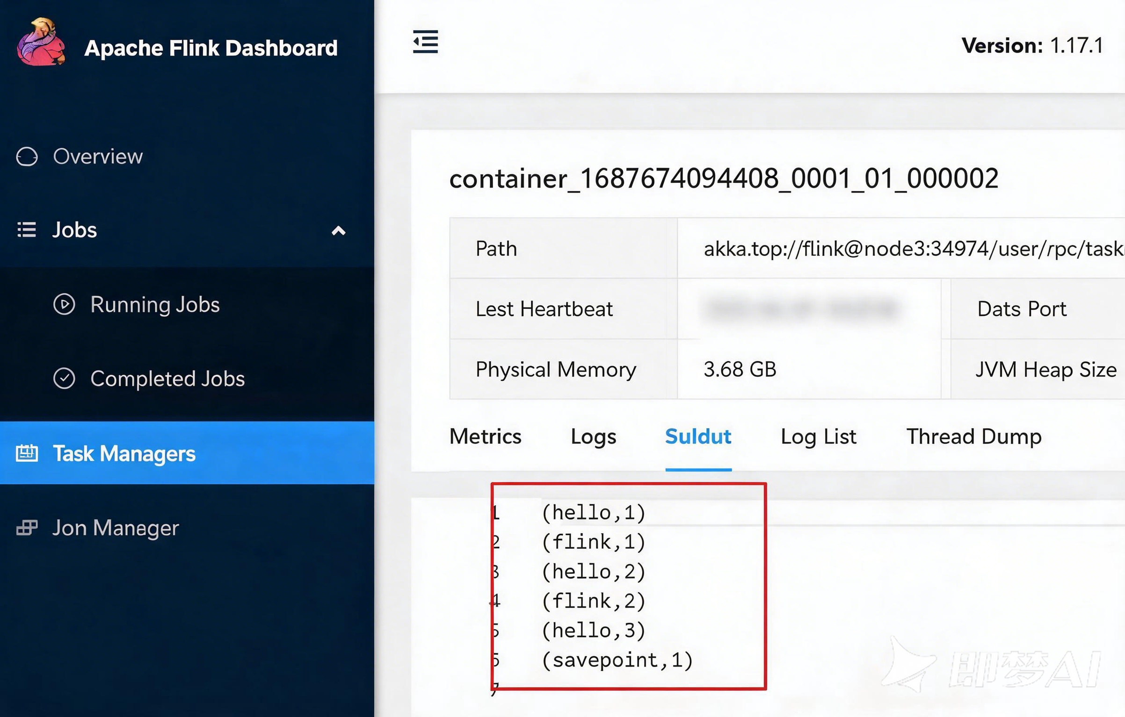The width and height of the screenshot is (1125, 717).
Task: Show the Thread Dump tab
Action: (x=974, y=437)
